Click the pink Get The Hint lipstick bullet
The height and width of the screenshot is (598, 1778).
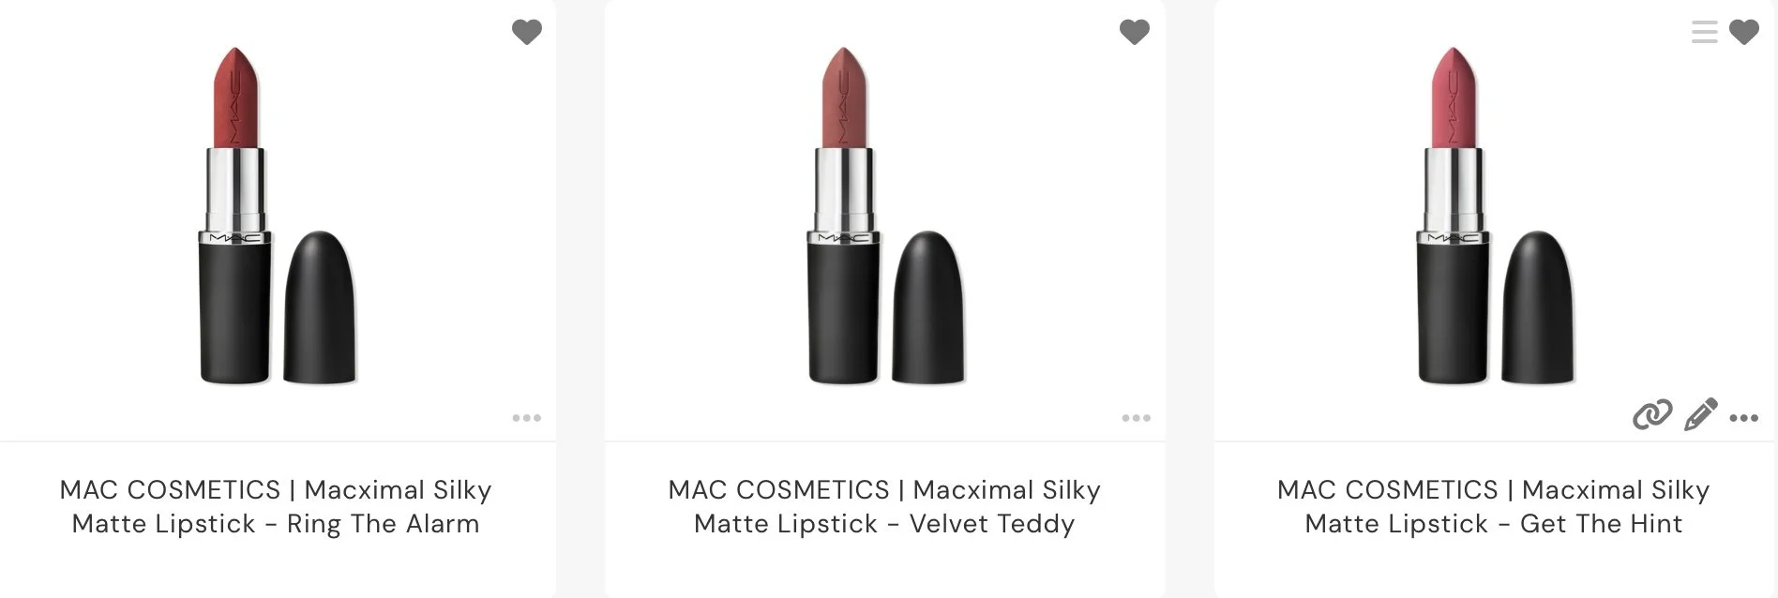click(x=1454, y=98)
